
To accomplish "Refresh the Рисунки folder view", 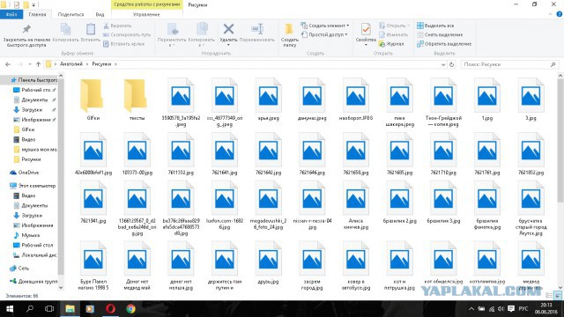I will pyautogui.click(x=452, y=64).
